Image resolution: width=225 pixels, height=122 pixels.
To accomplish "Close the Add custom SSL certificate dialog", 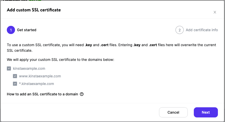I will pos(215,12).
